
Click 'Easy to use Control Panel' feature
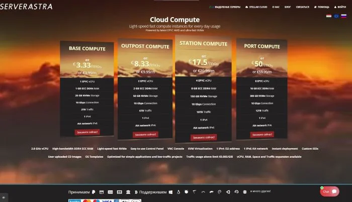point(147,149)
